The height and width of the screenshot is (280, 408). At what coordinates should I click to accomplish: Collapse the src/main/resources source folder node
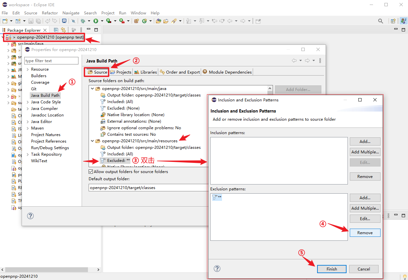[93, 141]
